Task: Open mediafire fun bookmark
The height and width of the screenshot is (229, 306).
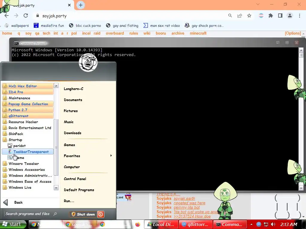Action: click(49, 26)
